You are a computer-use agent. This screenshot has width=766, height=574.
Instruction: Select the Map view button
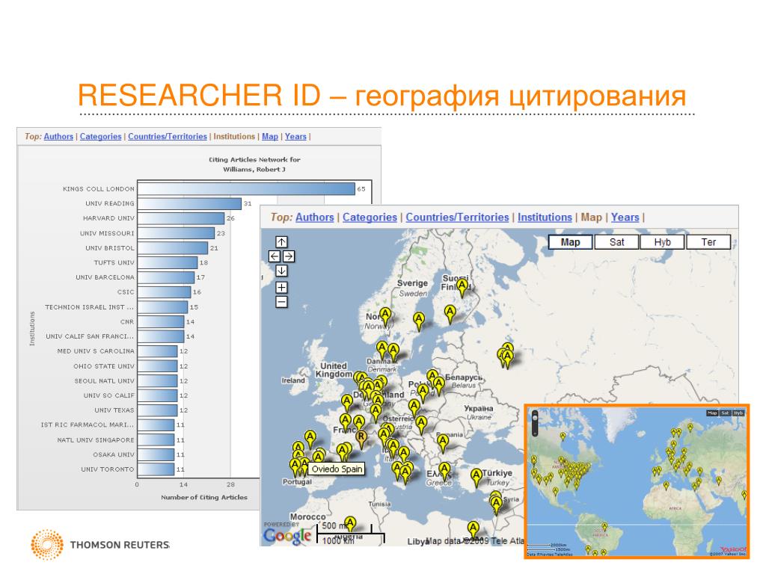click(x=570, y=242)
